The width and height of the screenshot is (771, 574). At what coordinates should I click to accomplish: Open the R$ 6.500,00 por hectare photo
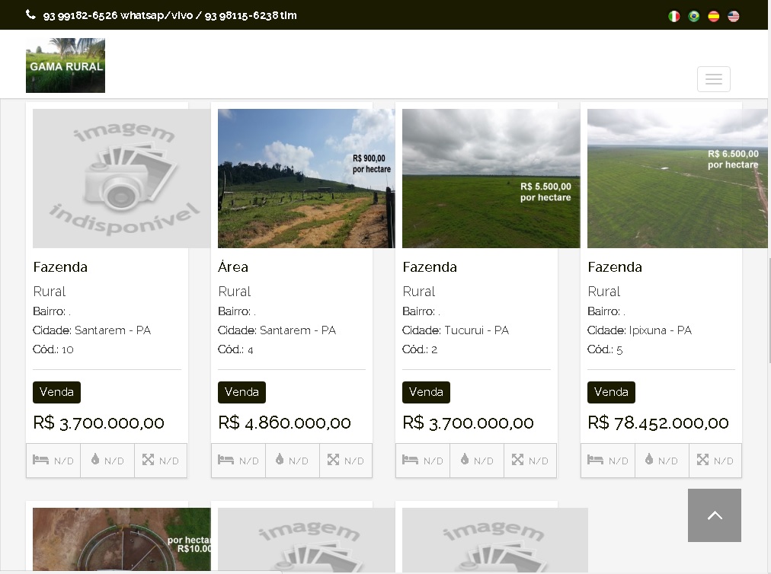677,178
